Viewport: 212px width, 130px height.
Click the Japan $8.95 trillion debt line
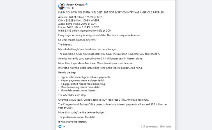pyautogui.click(x=77, y=24)
